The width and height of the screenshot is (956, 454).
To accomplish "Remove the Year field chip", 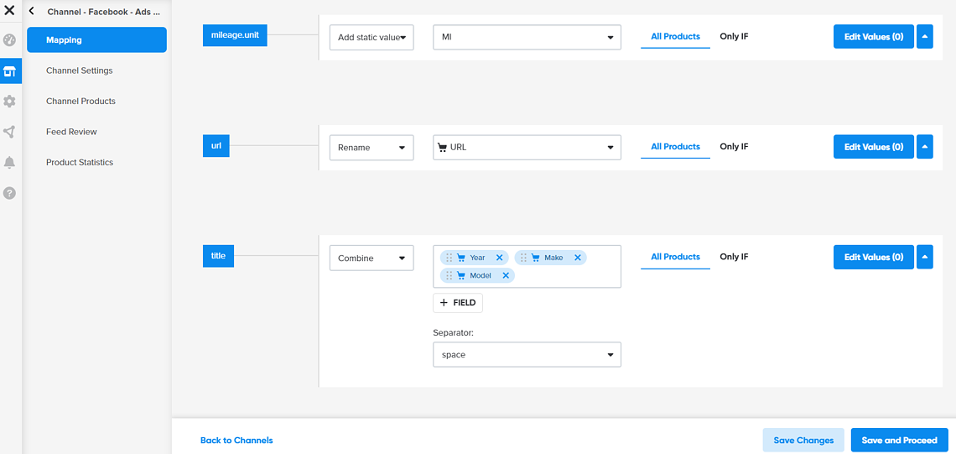I will pos(500,258).
